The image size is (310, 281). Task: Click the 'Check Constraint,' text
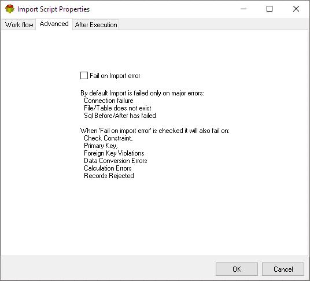click(x=108, y=138)
